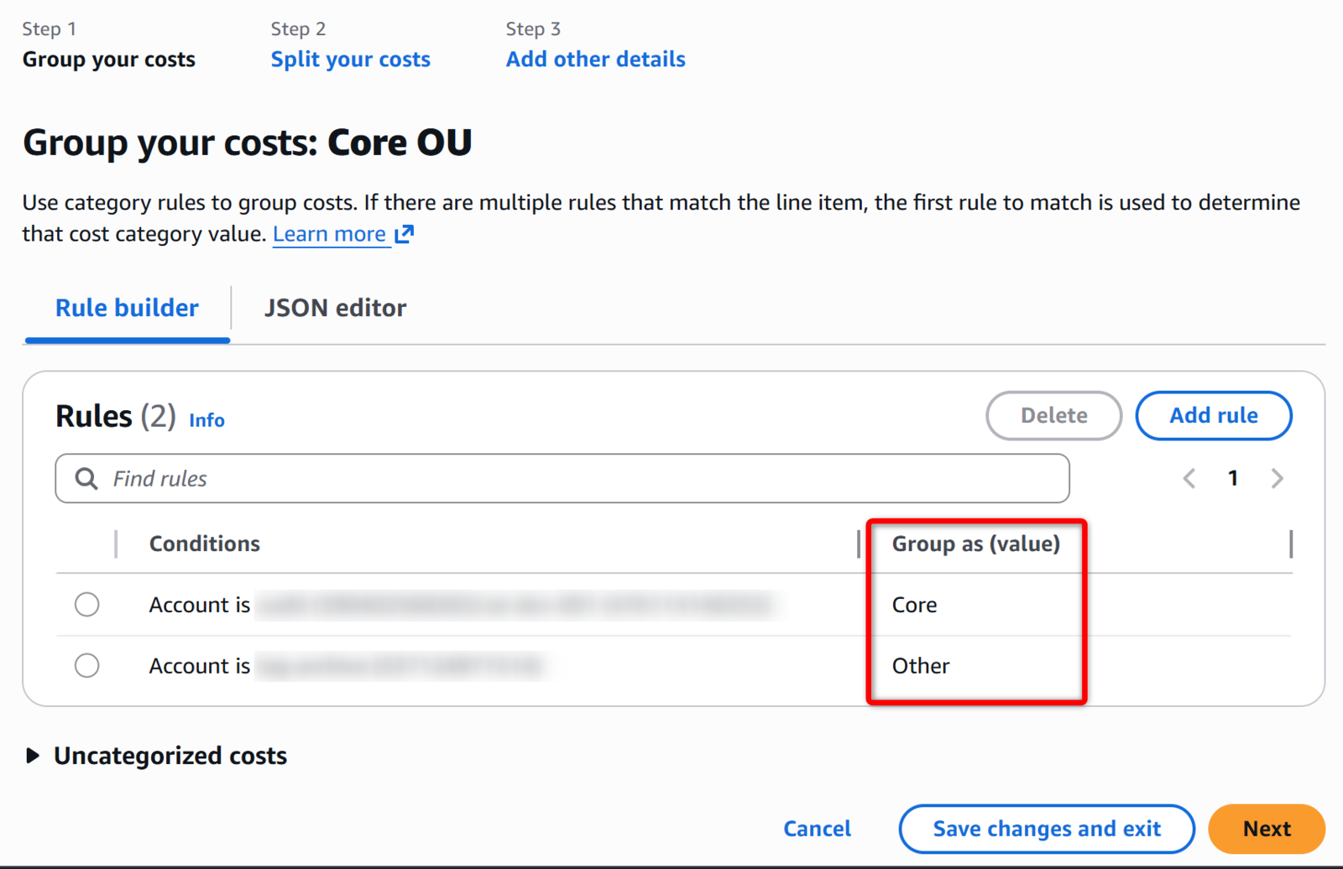Click Save changes and exit
Screen dimensions: 1343x869
click(1046, 829)
